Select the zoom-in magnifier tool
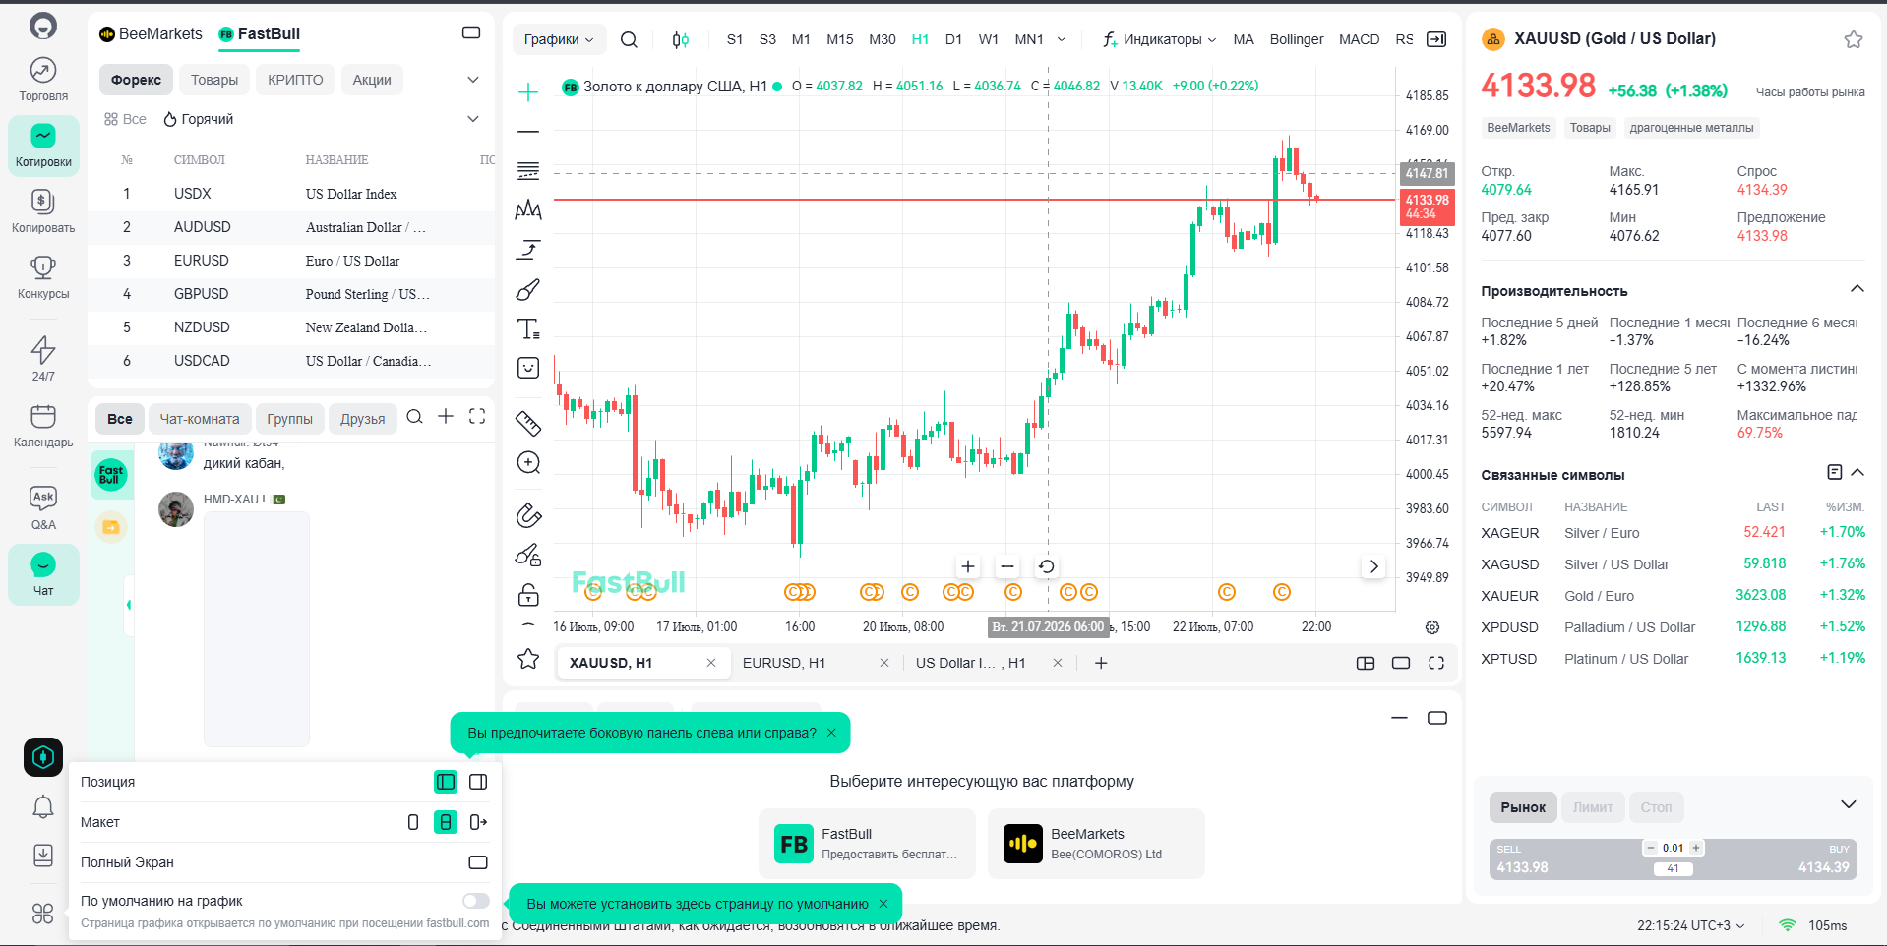1887x946 pixels. click(x=528, y=462)
